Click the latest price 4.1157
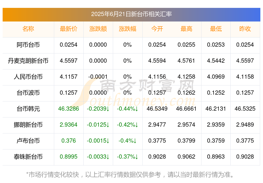This screenshot has width=263, height=183. tap(68, 77)
